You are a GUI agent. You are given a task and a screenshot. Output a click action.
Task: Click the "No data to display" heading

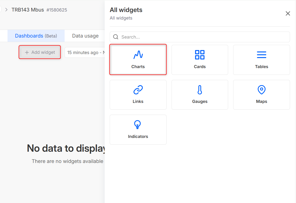[x=66, y=148]
